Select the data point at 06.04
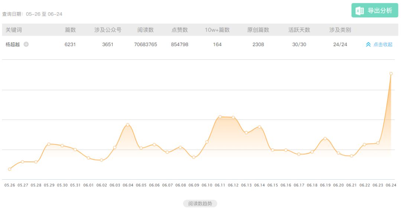This screenshot has width=401, height=209. (128, 125)
